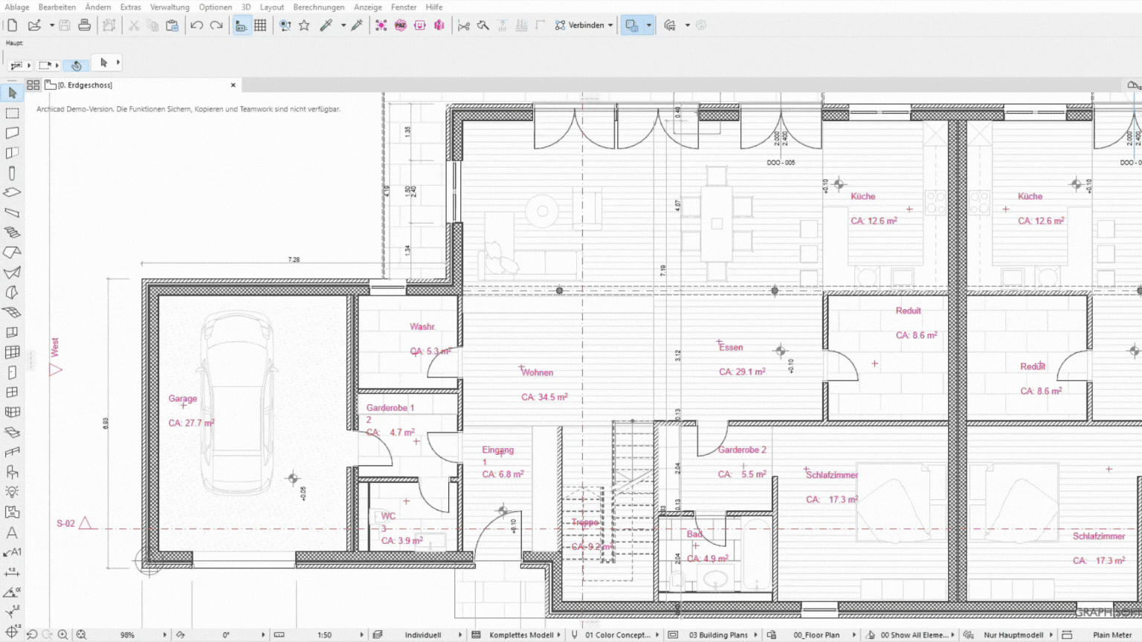Toggle the trace reference button
This screenshot has height=642, width=1142.
click(631, 25)
